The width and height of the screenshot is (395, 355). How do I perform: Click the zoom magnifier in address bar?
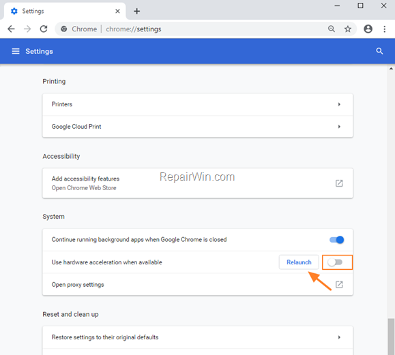[332, 29]
